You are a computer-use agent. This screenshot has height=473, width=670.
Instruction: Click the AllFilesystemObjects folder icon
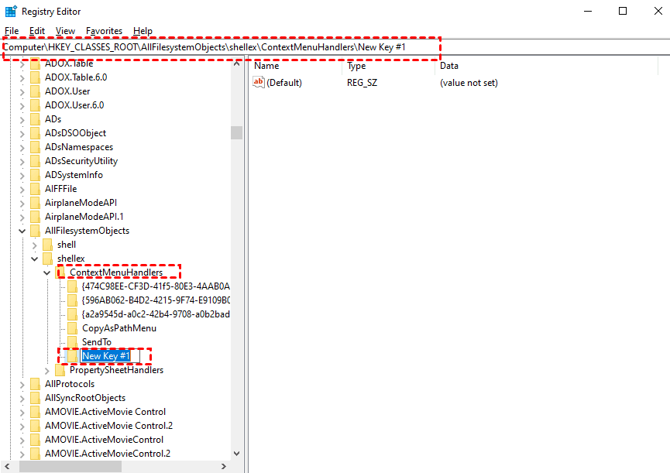[x=35, y=230]
